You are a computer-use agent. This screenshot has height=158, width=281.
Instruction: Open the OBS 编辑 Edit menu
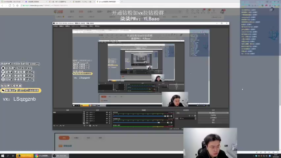coord(61,26)
